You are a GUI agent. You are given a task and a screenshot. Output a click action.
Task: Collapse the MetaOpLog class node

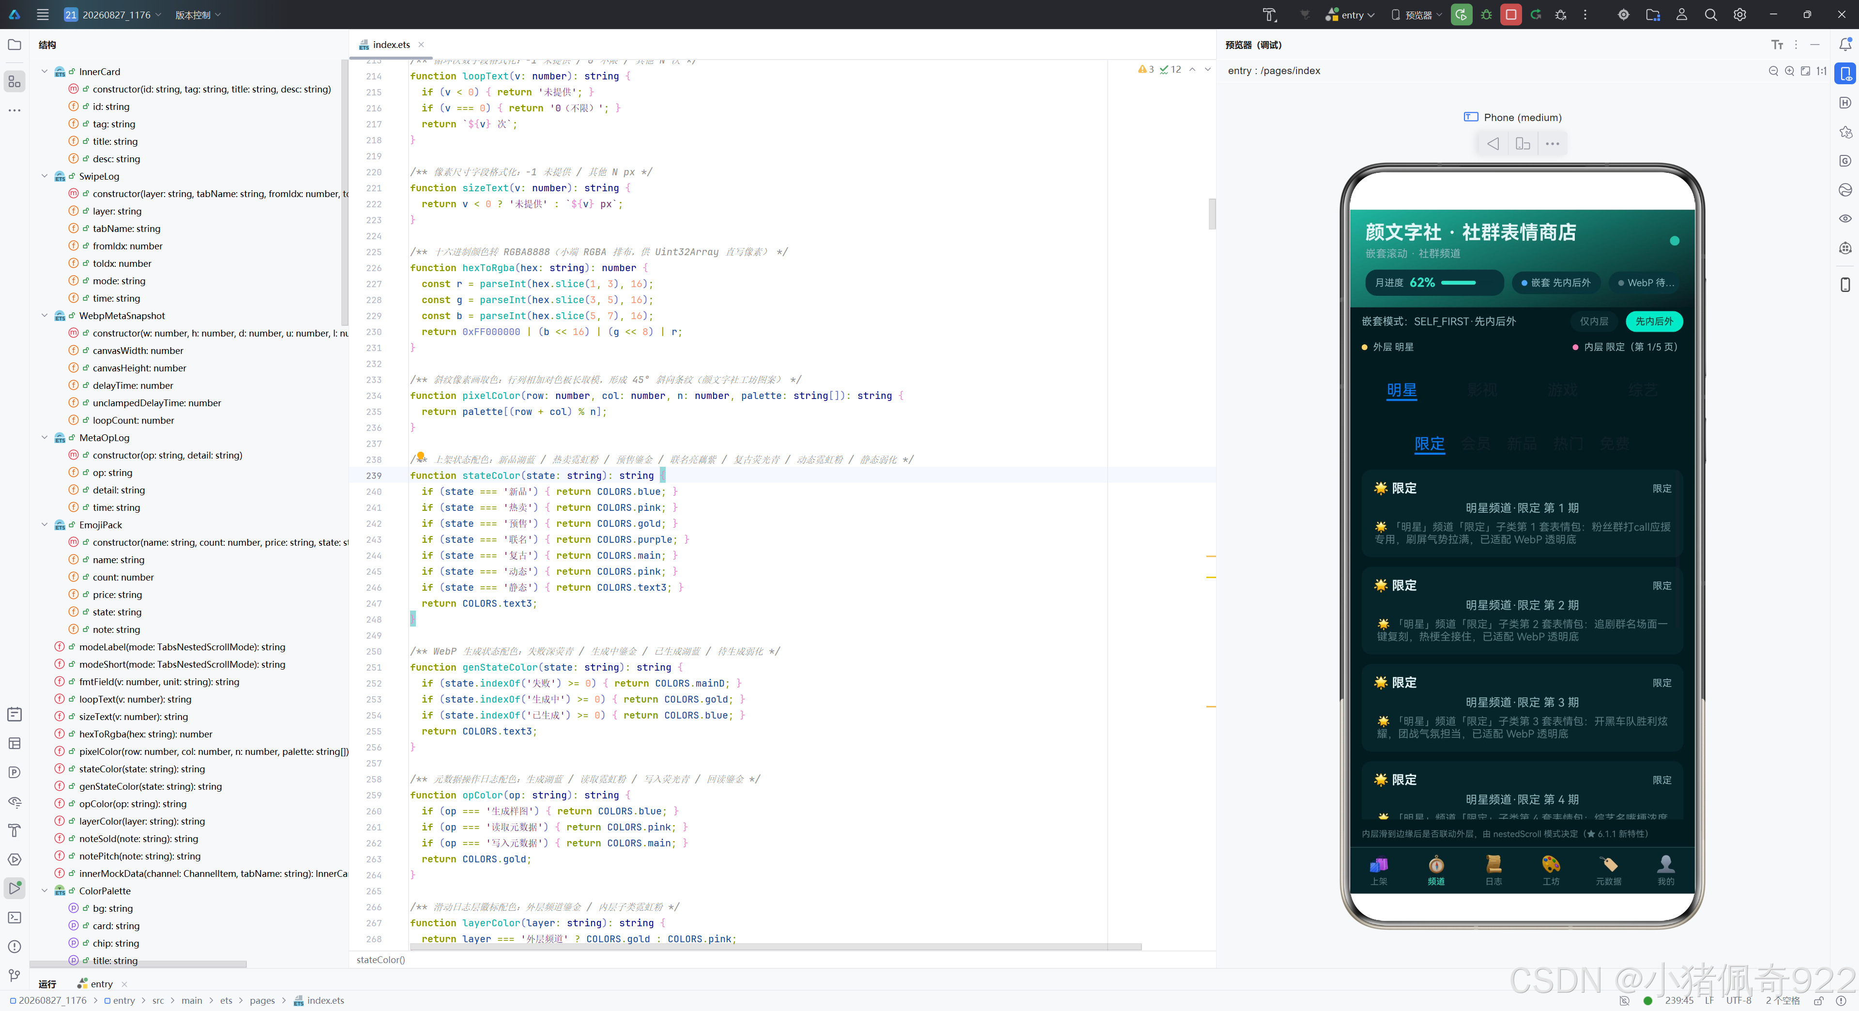coord(45,437)
